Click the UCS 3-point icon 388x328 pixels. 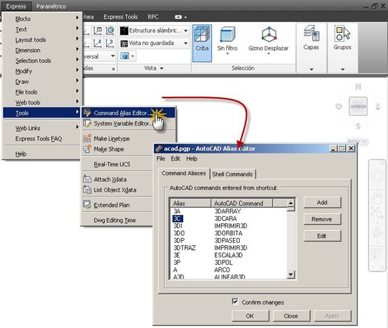110,43
